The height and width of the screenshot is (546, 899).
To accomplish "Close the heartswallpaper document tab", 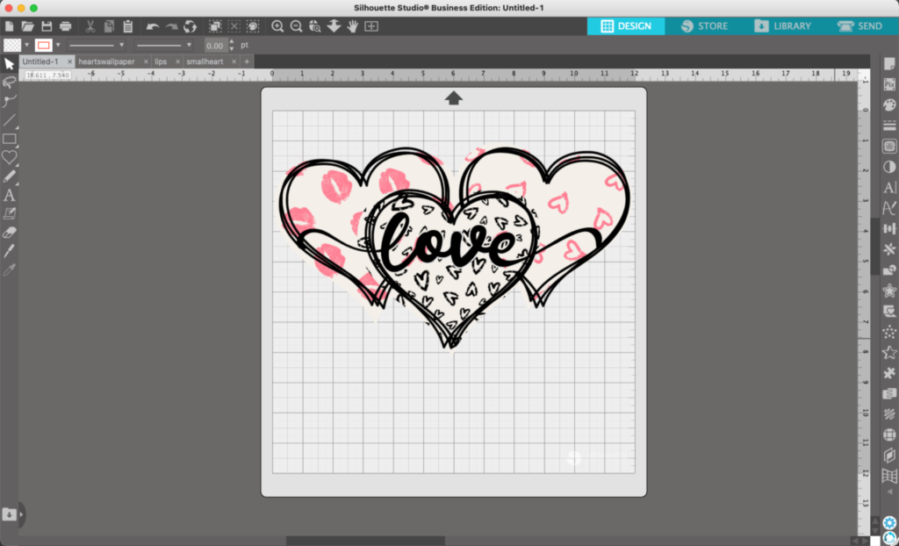I will point(147,61).
